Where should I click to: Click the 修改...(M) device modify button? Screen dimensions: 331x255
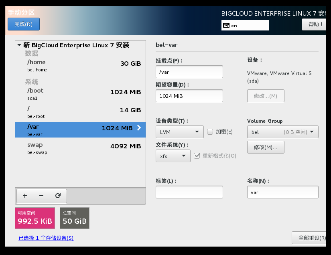point(266,96)
